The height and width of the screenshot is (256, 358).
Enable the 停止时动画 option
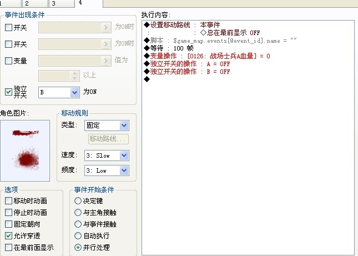(x=8, y=212)
